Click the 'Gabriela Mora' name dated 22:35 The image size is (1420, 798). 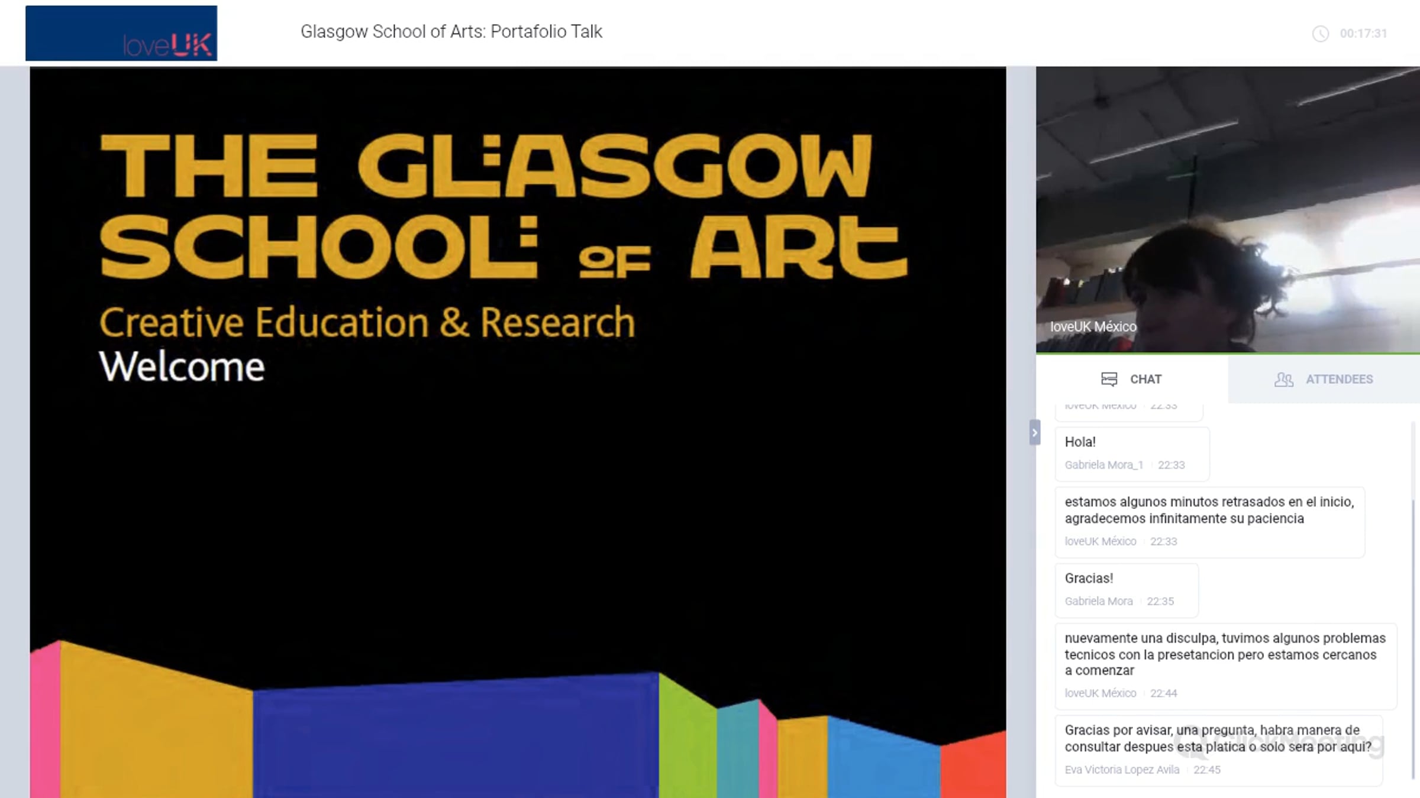pyautogui.click(x=1099, y=601)
